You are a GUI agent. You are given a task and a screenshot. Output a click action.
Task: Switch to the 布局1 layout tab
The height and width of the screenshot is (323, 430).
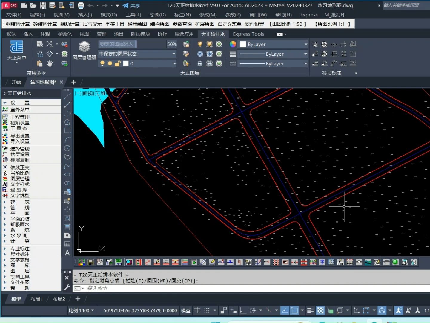tap(36, 299)
